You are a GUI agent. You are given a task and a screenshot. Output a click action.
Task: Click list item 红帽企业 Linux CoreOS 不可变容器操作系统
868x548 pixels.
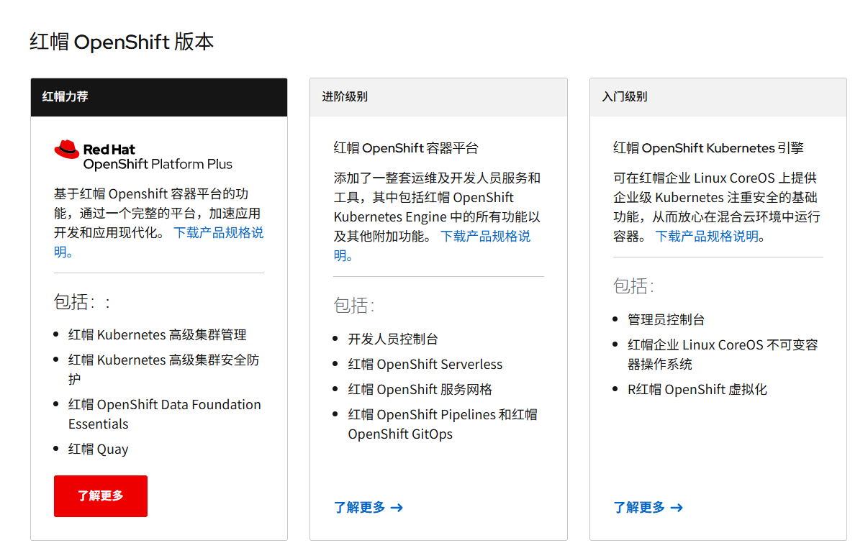(723, 355)
